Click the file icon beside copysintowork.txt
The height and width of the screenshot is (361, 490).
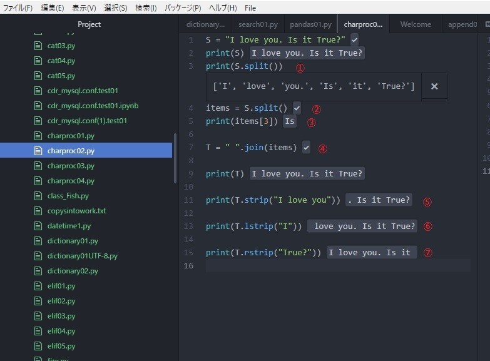point(38,211)
